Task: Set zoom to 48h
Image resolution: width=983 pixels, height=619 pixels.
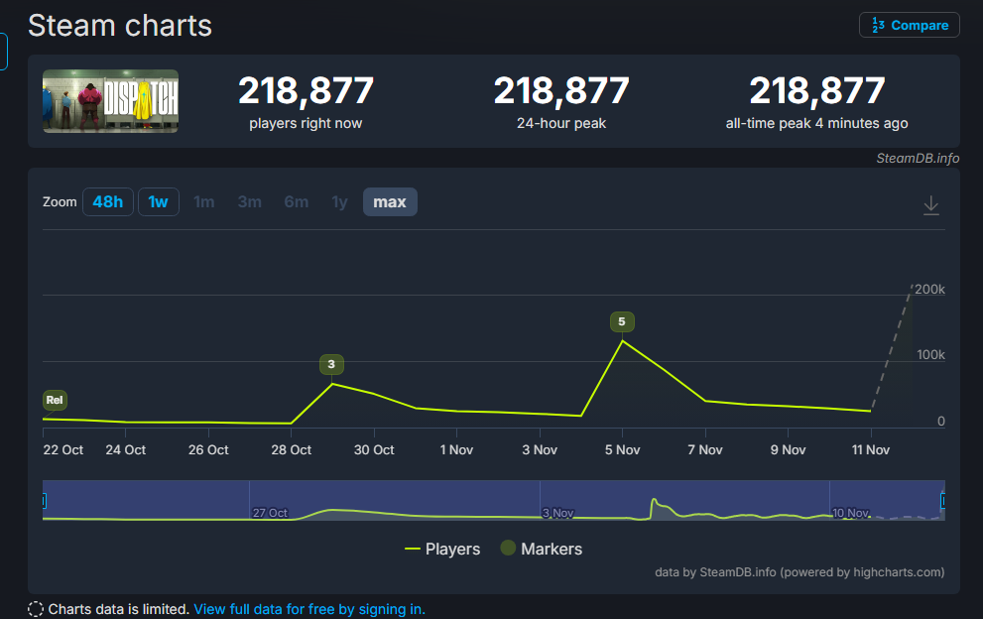Action: click(108, 202)
